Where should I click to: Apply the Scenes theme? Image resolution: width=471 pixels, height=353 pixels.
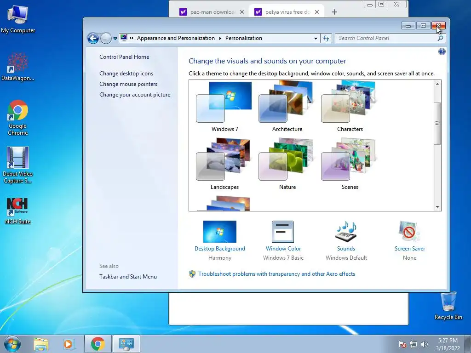tap(350, 165)
